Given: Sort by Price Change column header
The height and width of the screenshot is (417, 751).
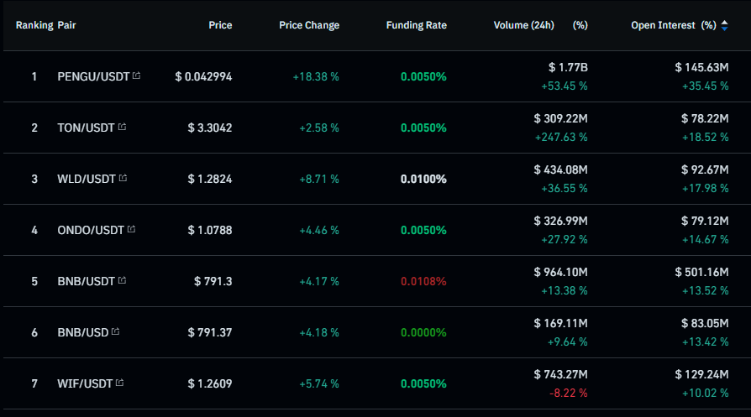Looking at the screenshot, I should coord(309,25).
